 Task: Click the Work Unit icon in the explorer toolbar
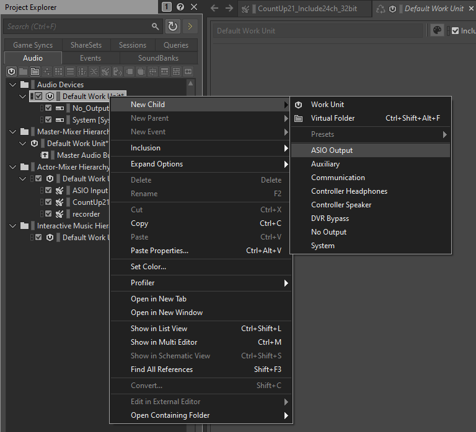[x=11, y=72]
